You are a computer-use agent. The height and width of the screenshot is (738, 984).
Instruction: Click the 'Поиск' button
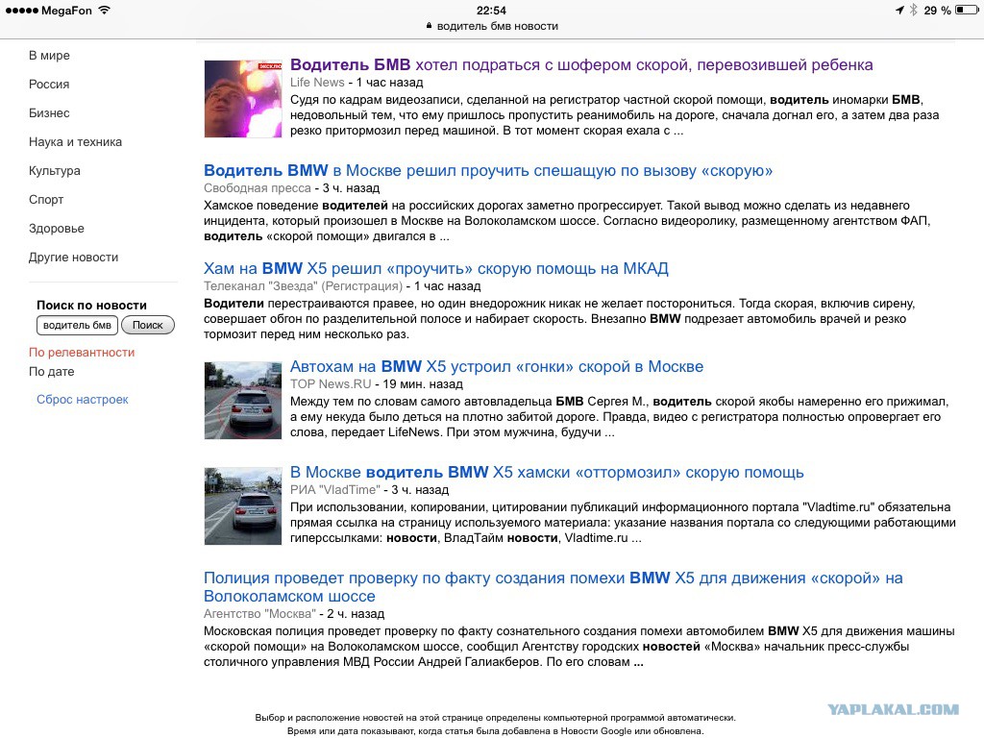pos(147,325)
